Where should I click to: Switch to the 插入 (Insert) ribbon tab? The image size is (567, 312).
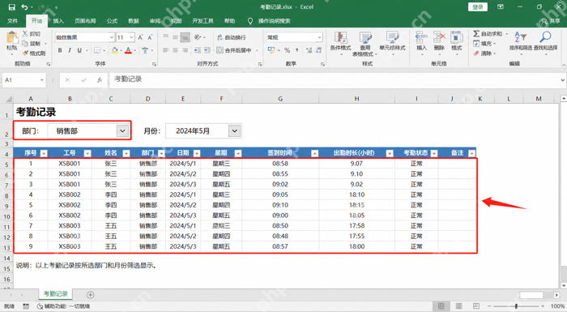pyautogui.click(x=58, y=21)
